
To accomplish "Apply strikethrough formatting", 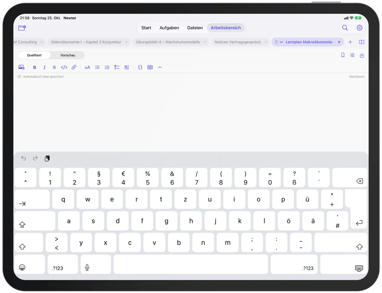I will tap(54, 67).
